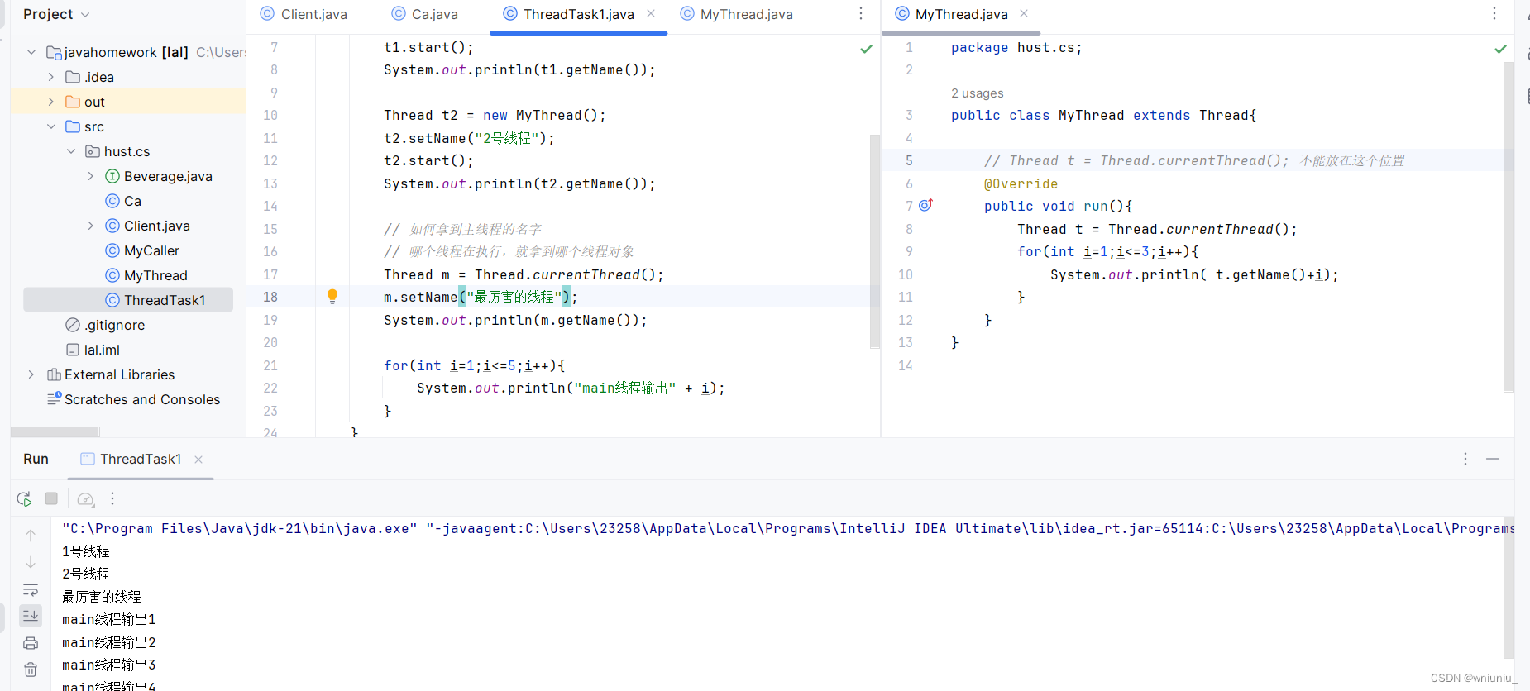Open the run profiler gauge icon
Screen dimensions: 1530x691
pos(85,498)
